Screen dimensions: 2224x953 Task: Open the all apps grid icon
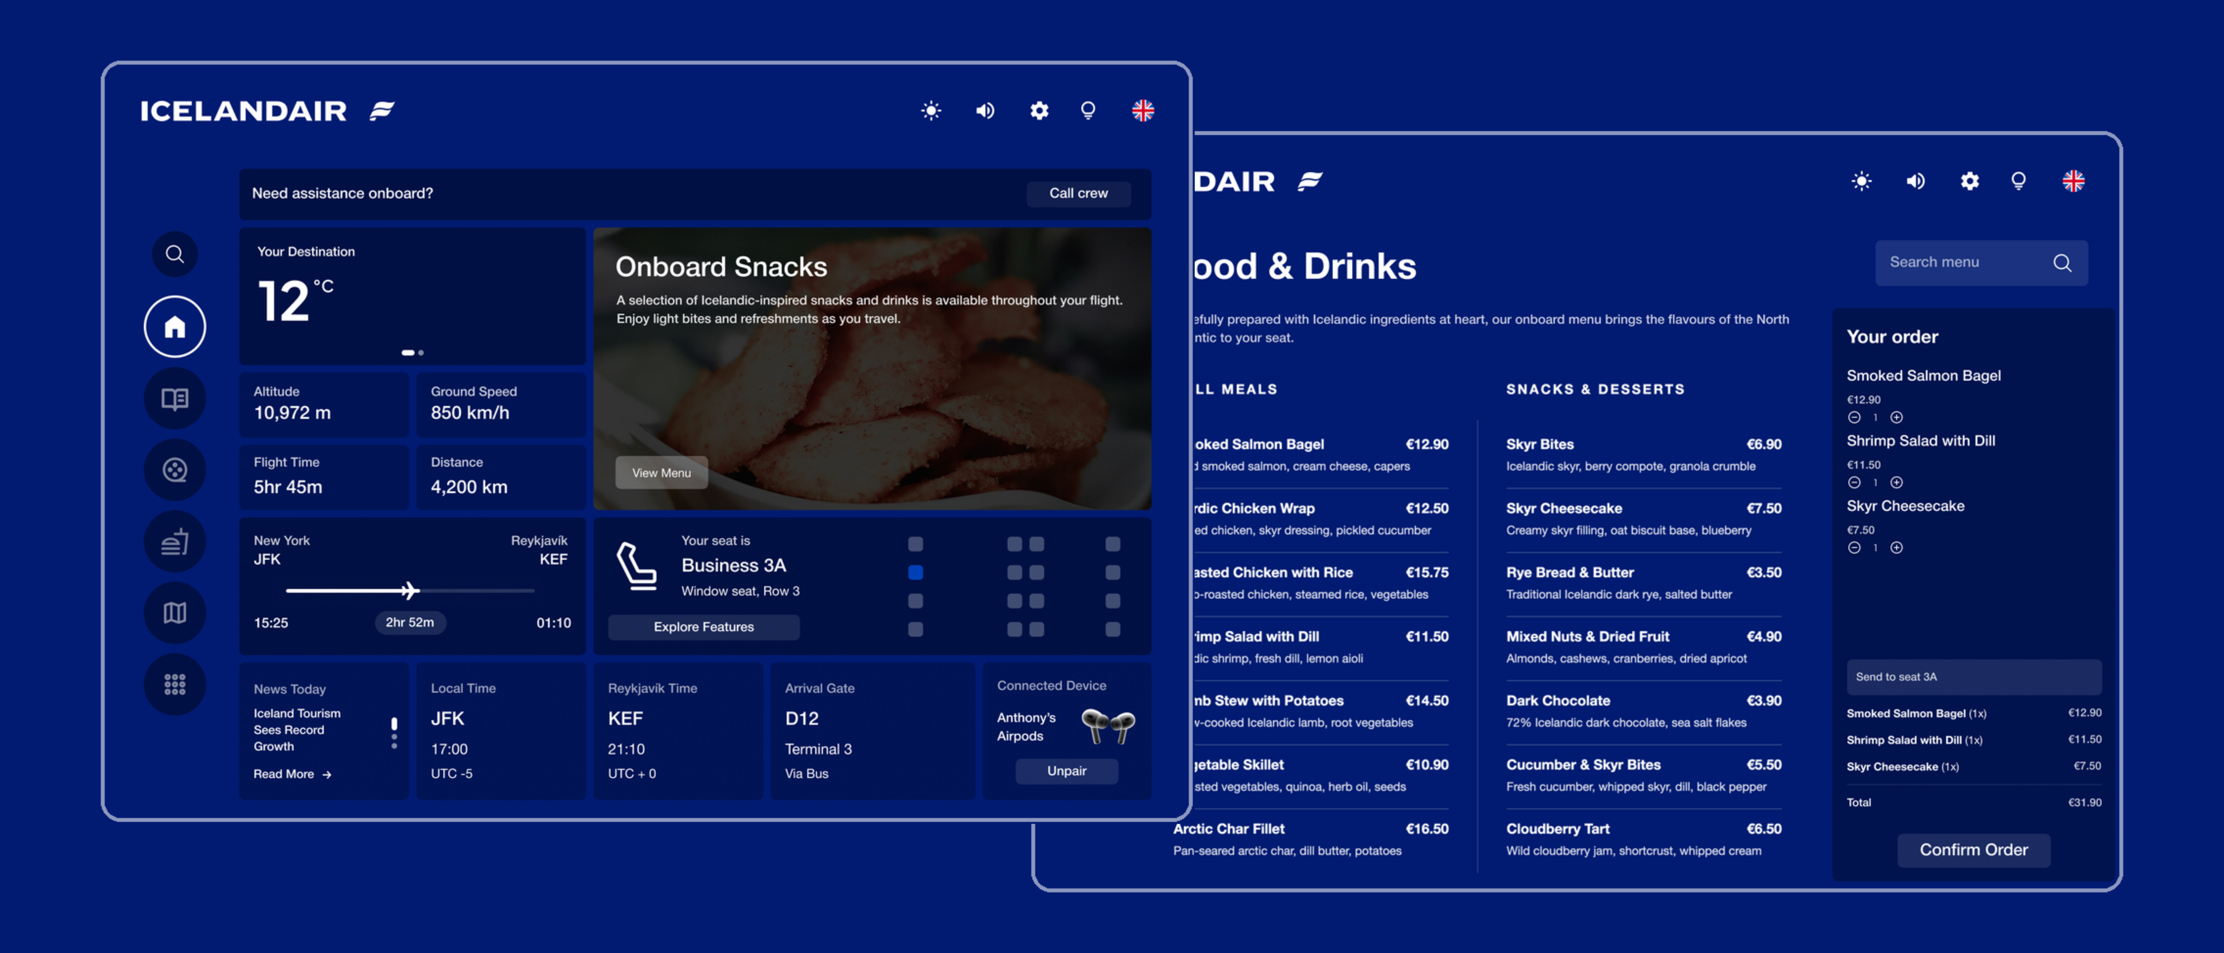[x=175, y=685]
